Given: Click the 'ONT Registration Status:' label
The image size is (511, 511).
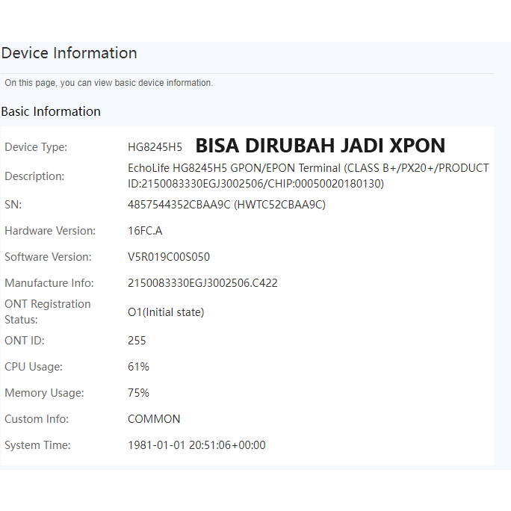Looking at the screenshot, I should pyautogui.click(x=47, y=312).
